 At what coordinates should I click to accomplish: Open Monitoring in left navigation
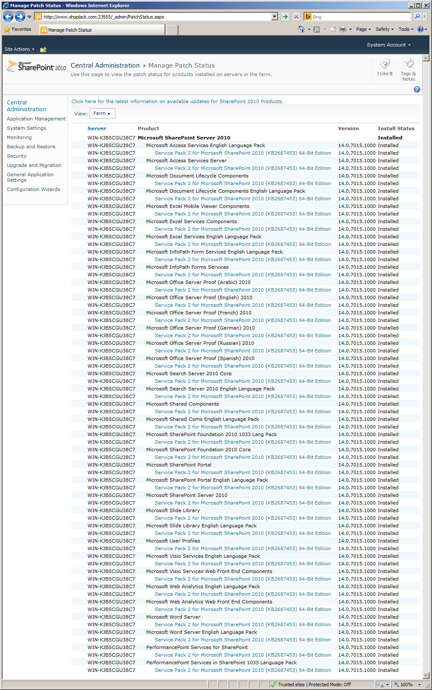coord(19,137)
